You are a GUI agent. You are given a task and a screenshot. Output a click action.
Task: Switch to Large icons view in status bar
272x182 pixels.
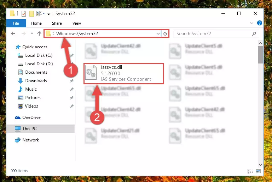(x=258, y=171)
